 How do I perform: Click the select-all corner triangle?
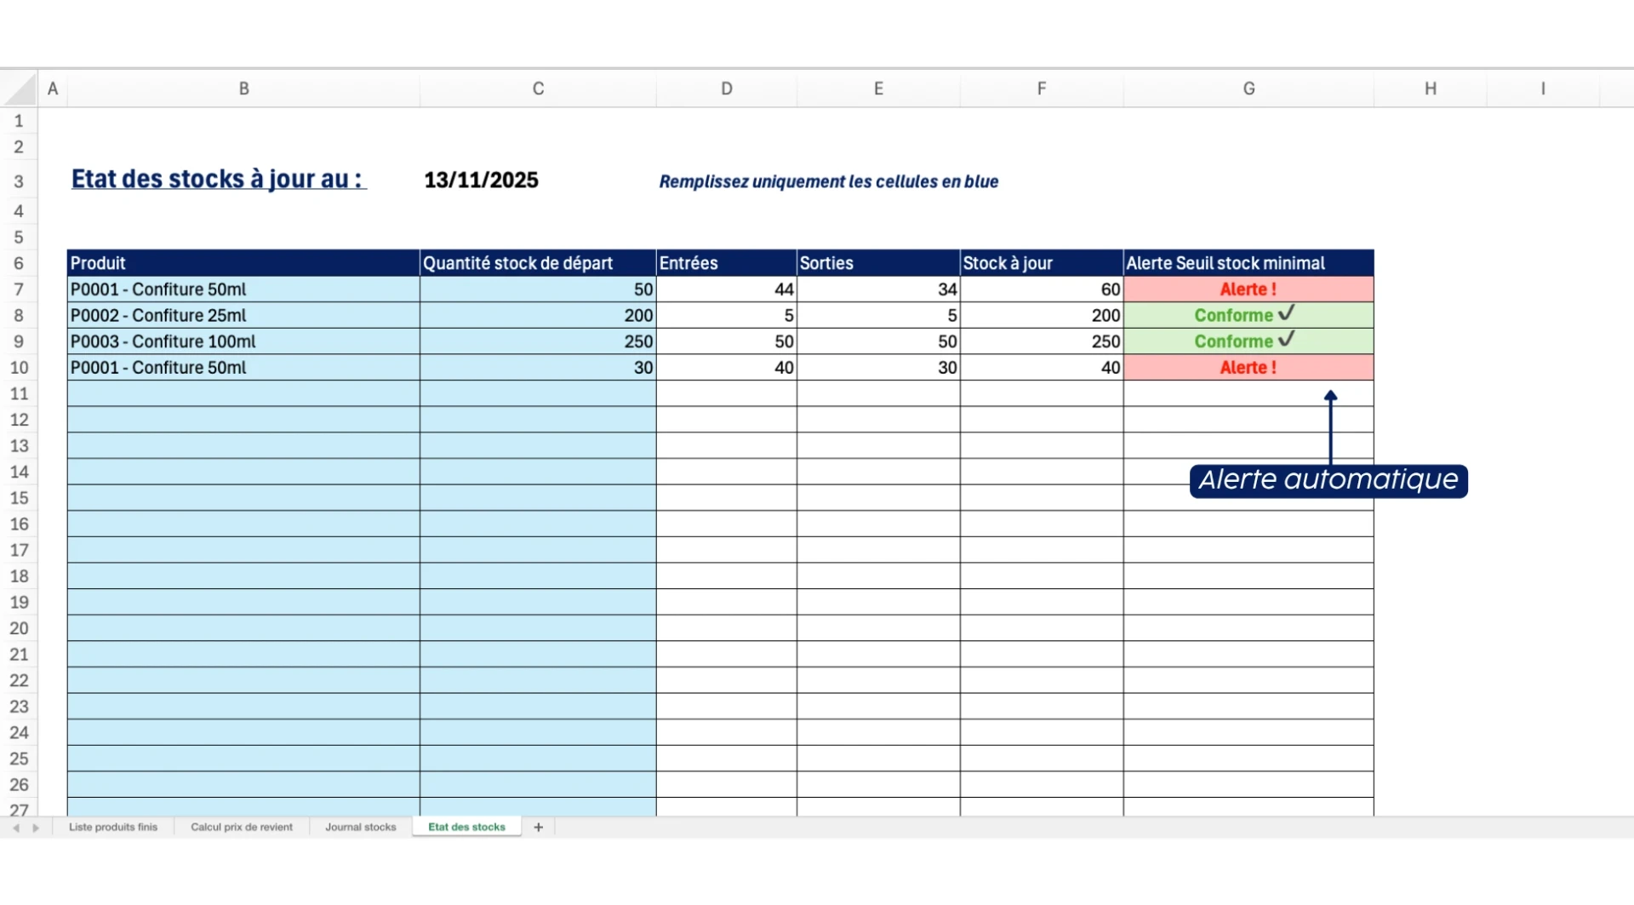20,89
